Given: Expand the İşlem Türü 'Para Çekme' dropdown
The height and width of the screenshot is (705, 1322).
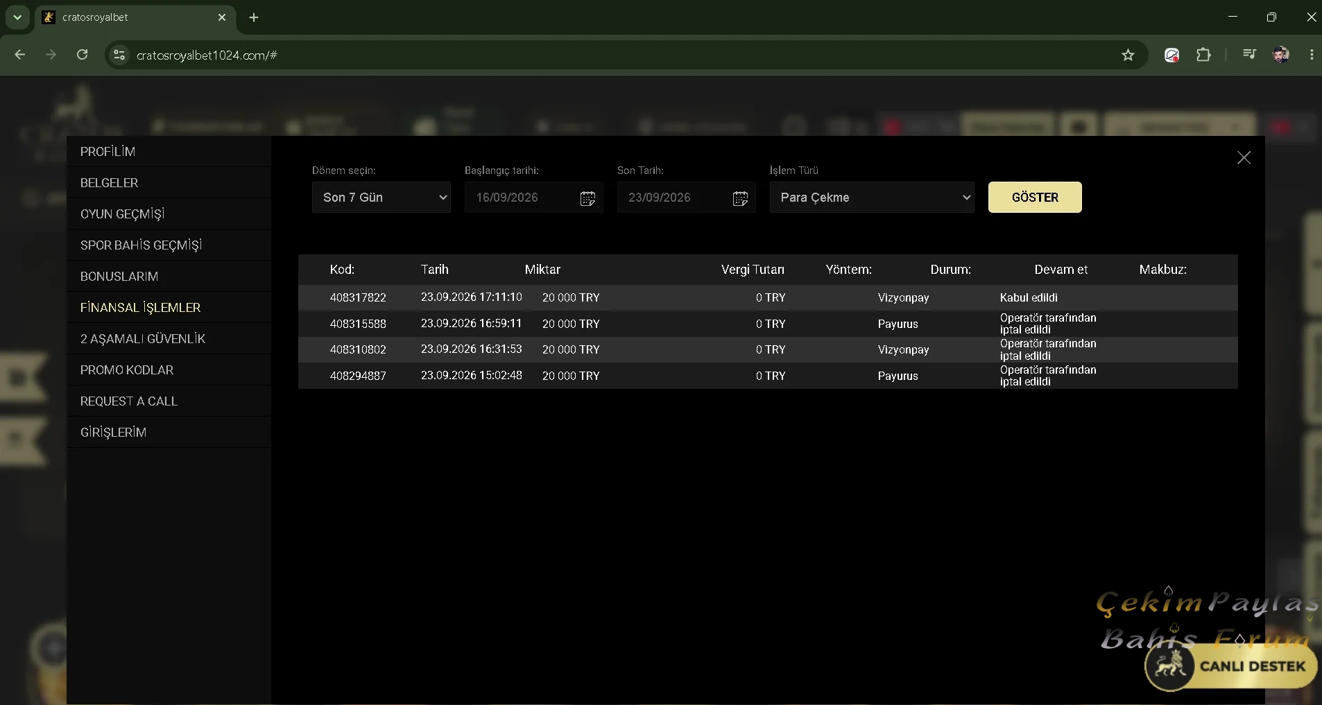Looking at the screenshot, I should tap(872, 198).
